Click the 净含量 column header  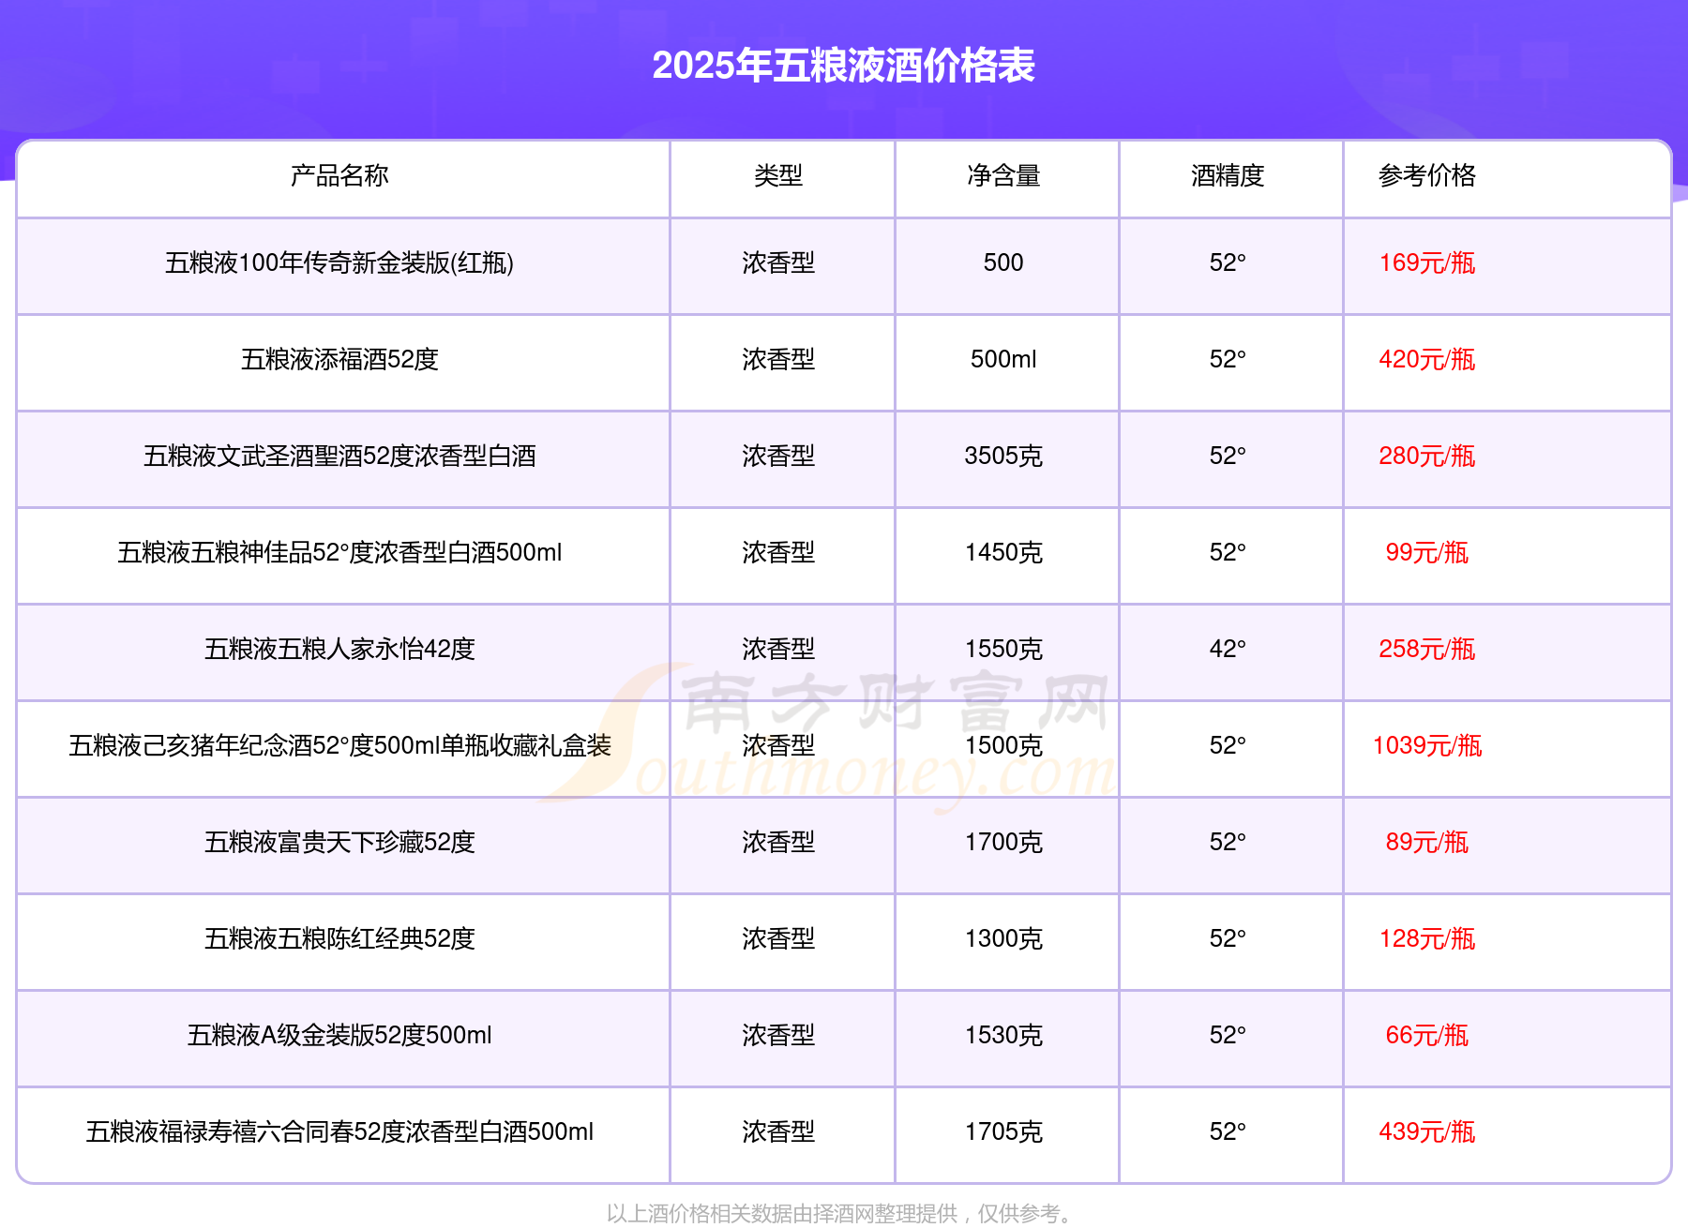[1003, 175]
